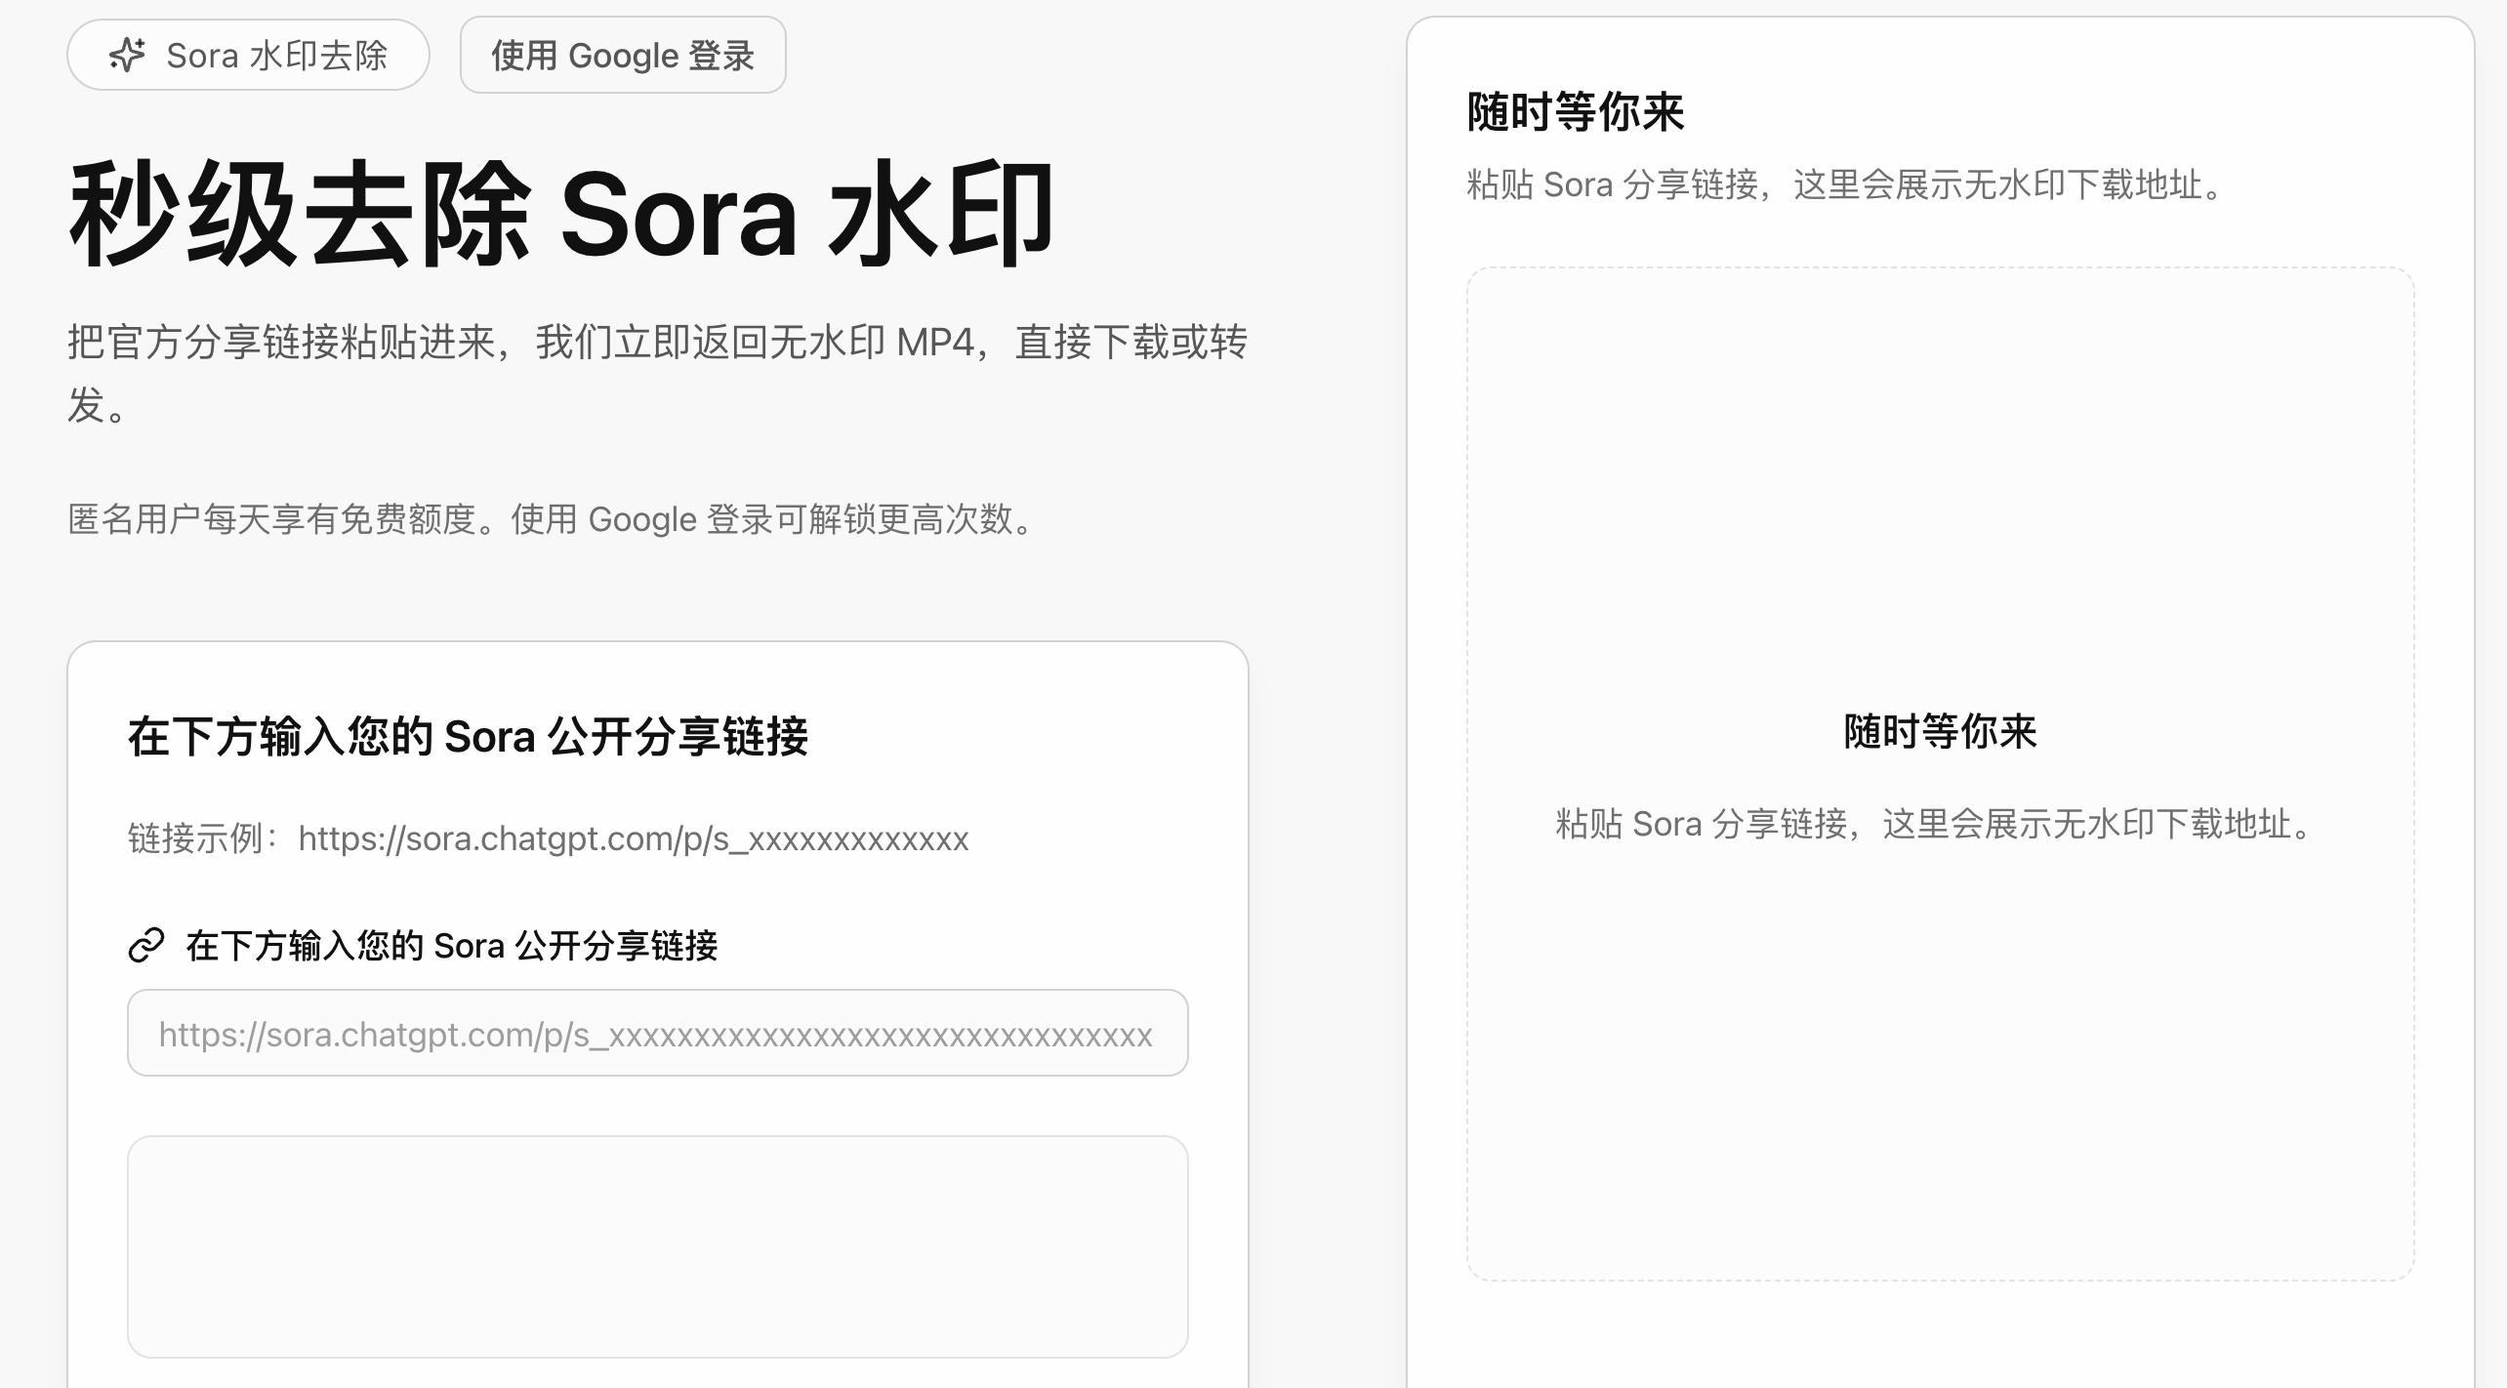Viewport: 2507px width, 1388px height.
Task: Click the chain link icon above the input
Action: [x=146, y=945]
